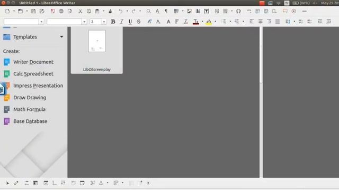Open the highlighting color dropdown arrow

(x=216, y=22)
